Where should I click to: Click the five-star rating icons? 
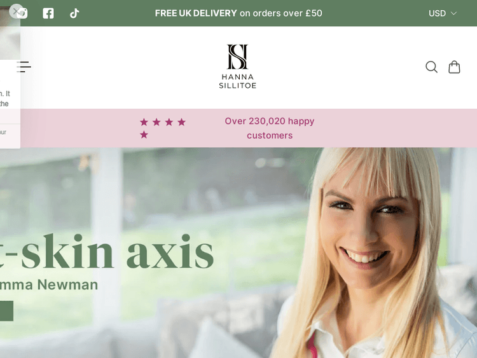(x=163, y=128)
